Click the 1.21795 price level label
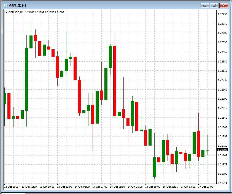 223,136
